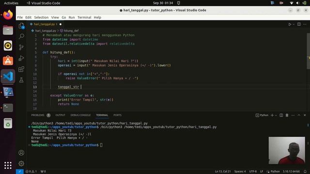The width and height of the screenshot is (310, 174).
Task: Select the hari_tanggal.py editor tab
Action: [46, 24]
